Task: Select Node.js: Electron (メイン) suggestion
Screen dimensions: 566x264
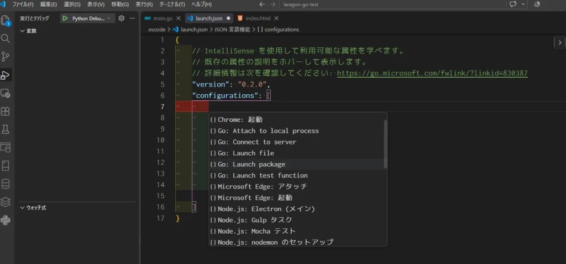Action: coord(296,209)
